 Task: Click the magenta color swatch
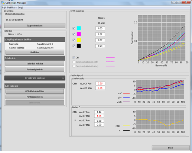point(79,34)
